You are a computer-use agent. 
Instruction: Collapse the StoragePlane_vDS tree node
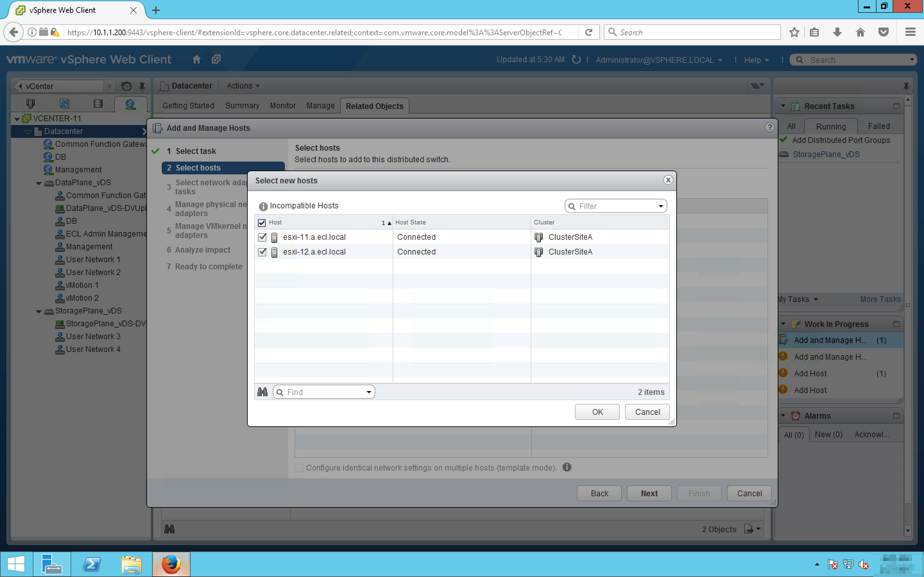click(38, 311)
